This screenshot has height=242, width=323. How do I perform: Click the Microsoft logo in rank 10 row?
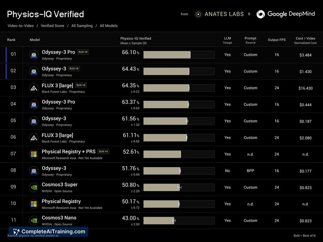(34, 204)
